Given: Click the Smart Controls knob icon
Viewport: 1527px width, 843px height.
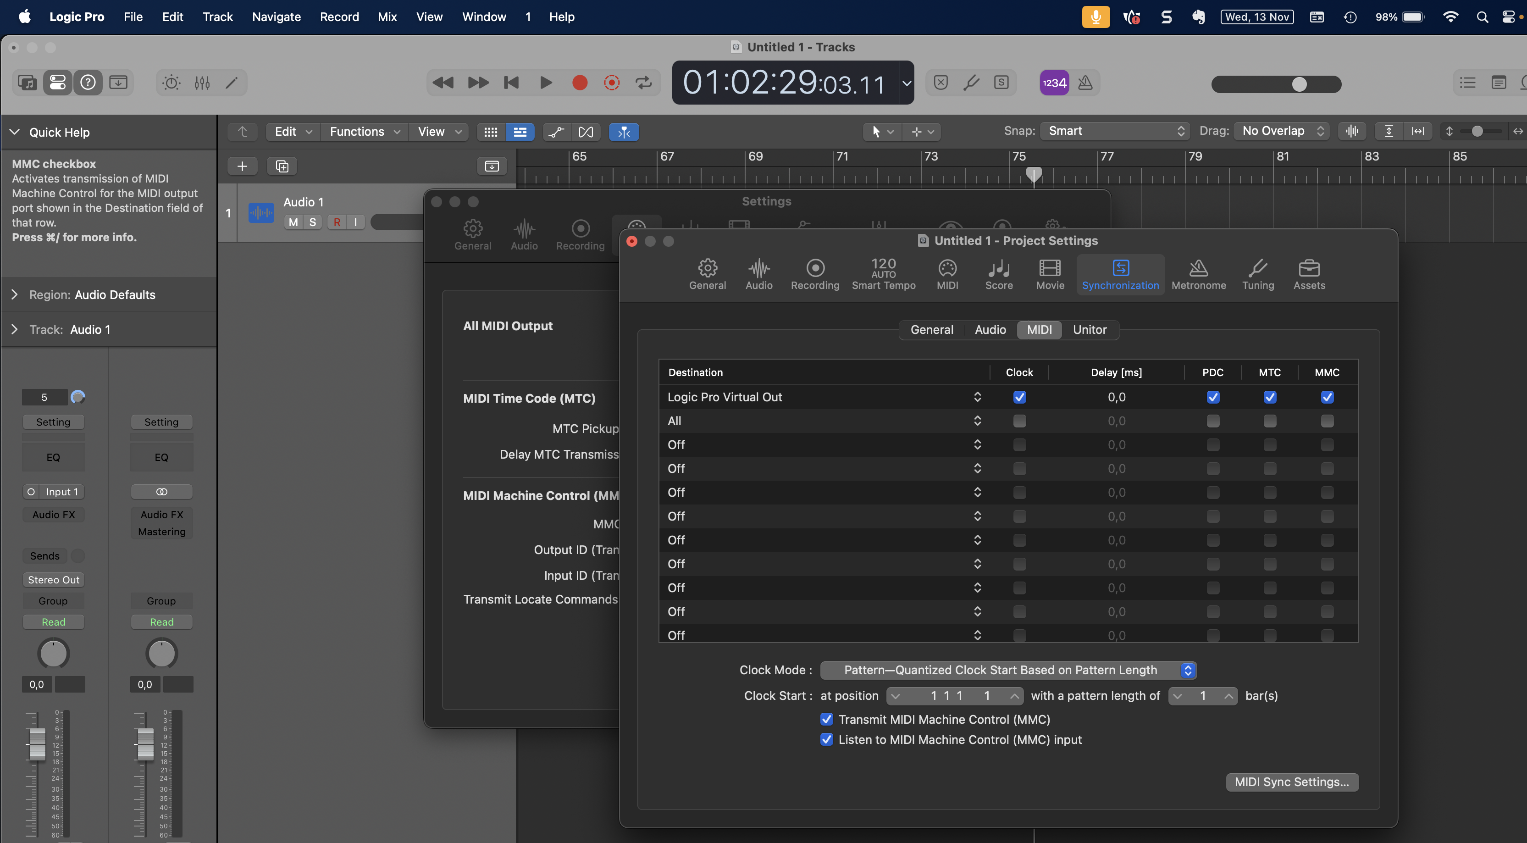Looking at the screenshot, I should point(172,83).
